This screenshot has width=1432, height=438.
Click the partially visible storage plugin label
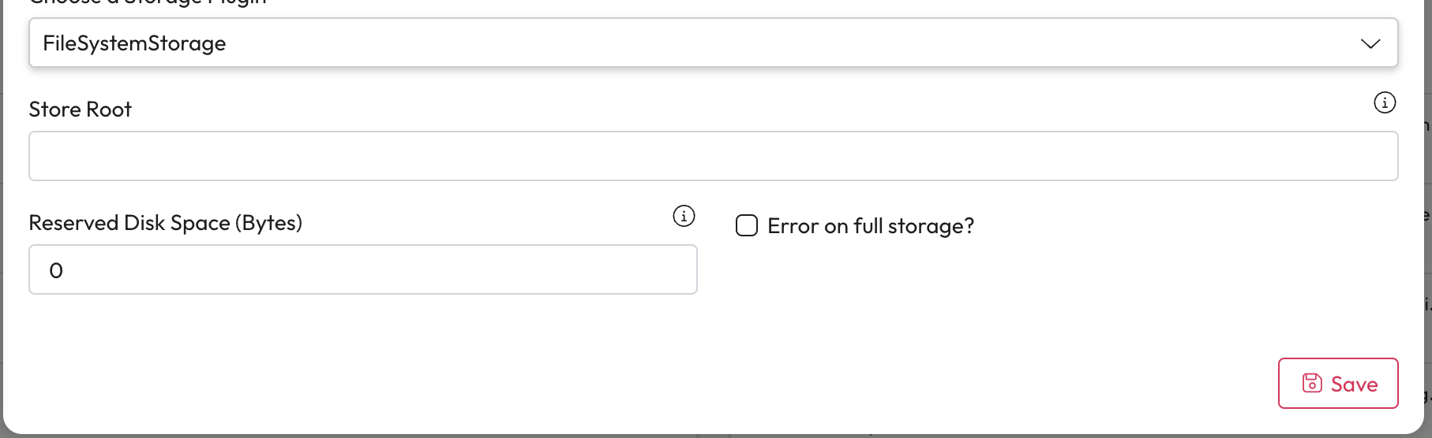coord(148,3)
